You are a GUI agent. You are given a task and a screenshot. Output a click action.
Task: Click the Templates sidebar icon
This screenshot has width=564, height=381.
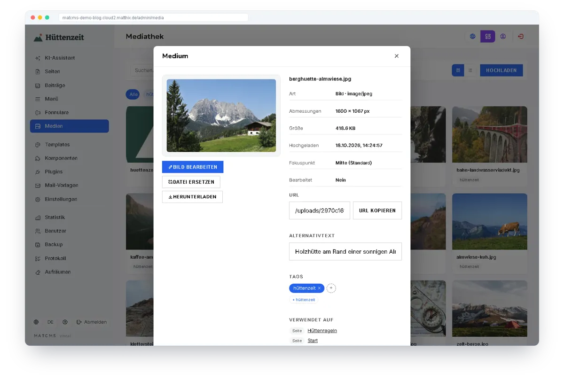(x=38, y=145)
